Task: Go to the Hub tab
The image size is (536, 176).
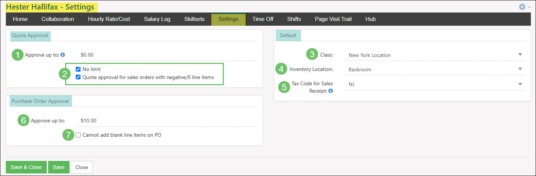Action: click(371, 19)
